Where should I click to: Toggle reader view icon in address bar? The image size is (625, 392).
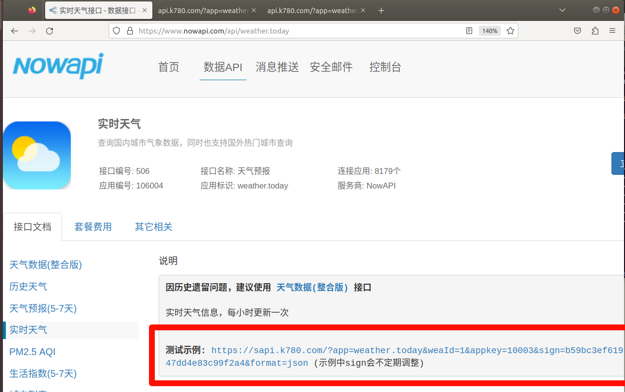point(469,31)
